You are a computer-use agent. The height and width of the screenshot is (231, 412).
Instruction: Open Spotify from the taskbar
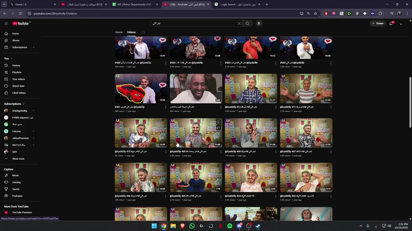[x=230, y=226]
